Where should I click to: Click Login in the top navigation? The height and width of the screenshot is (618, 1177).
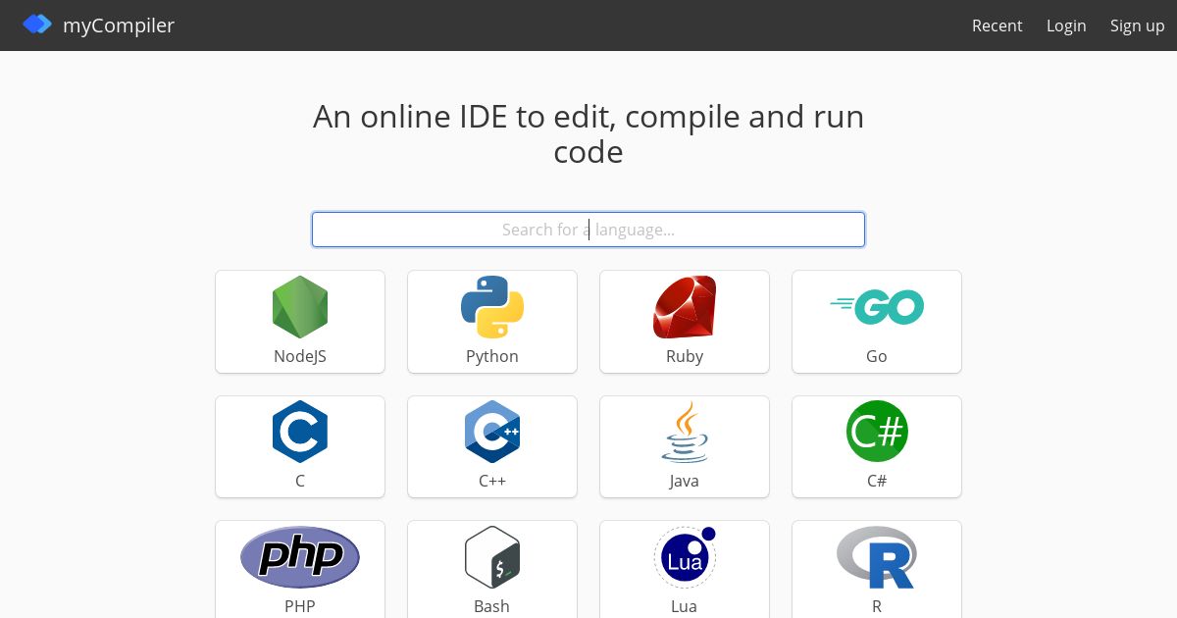(x=1066, y=26)
